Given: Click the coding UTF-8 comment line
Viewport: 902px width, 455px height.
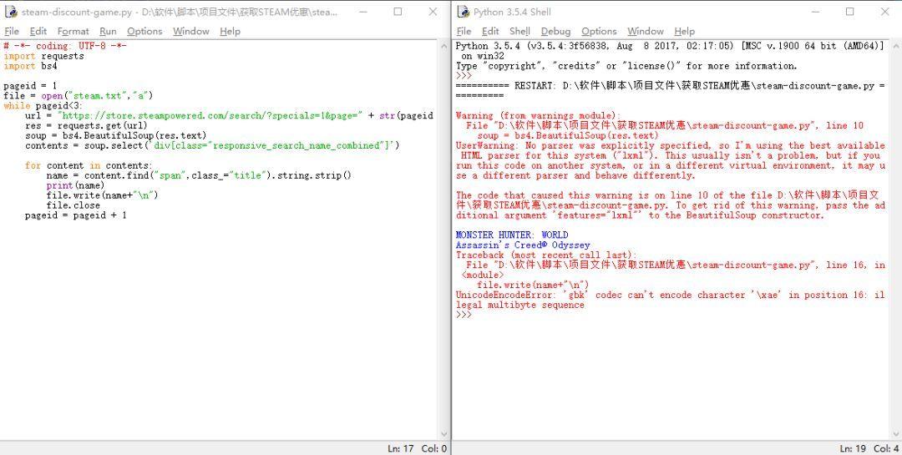Looking at the screenshot, I should click(x=65, y=46).
